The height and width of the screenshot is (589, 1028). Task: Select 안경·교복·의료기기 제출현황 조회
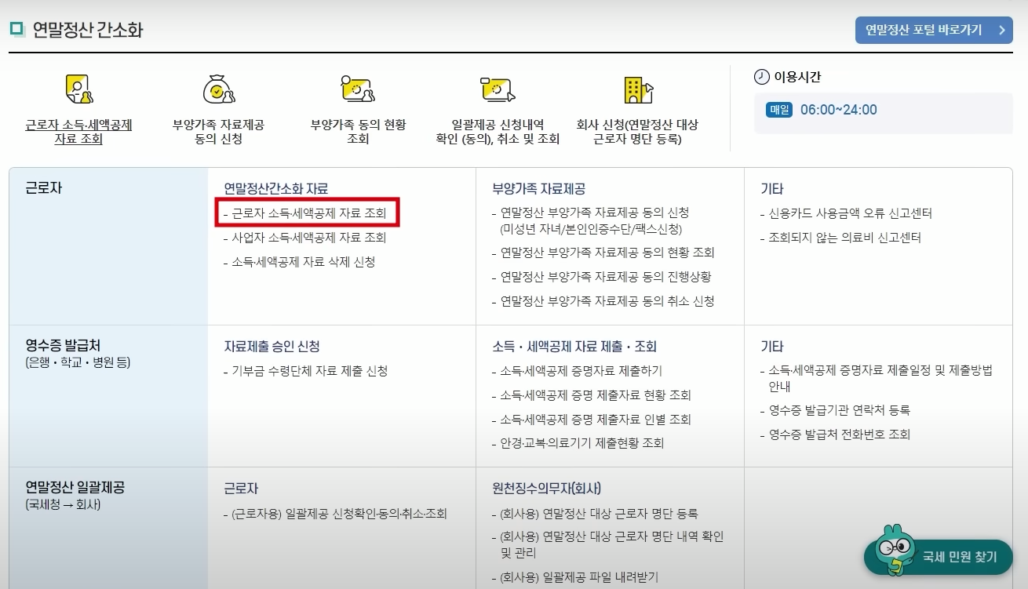(581, 443)
